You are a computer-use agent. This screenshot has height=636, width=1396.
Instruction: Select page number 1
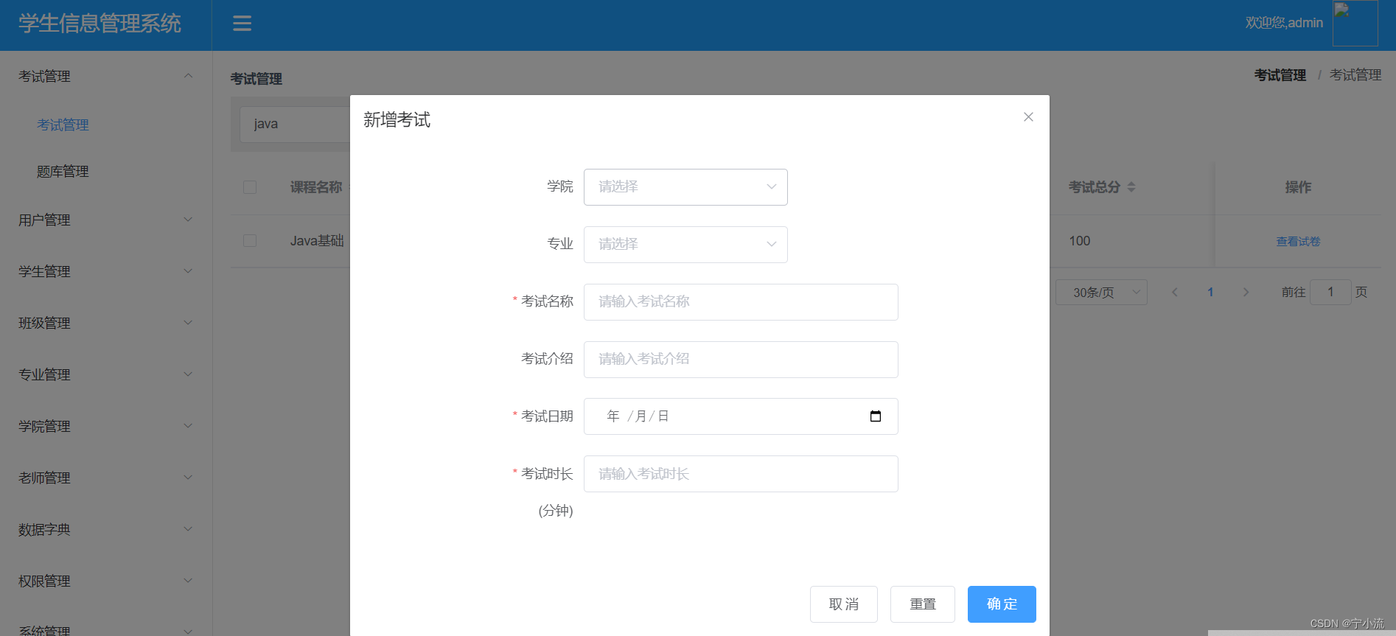pos(1210,293)
